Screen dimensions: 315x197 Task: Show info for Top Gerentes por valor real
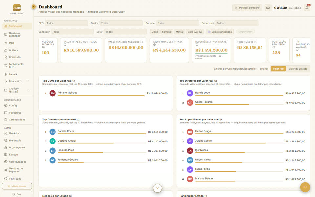78,120
